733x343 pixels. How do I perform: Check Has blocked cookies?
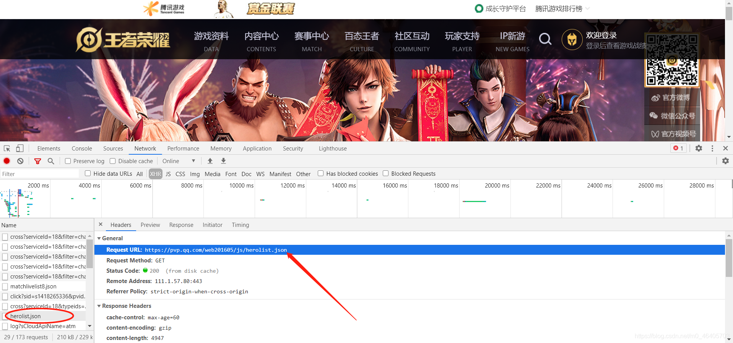pos(321,173)
